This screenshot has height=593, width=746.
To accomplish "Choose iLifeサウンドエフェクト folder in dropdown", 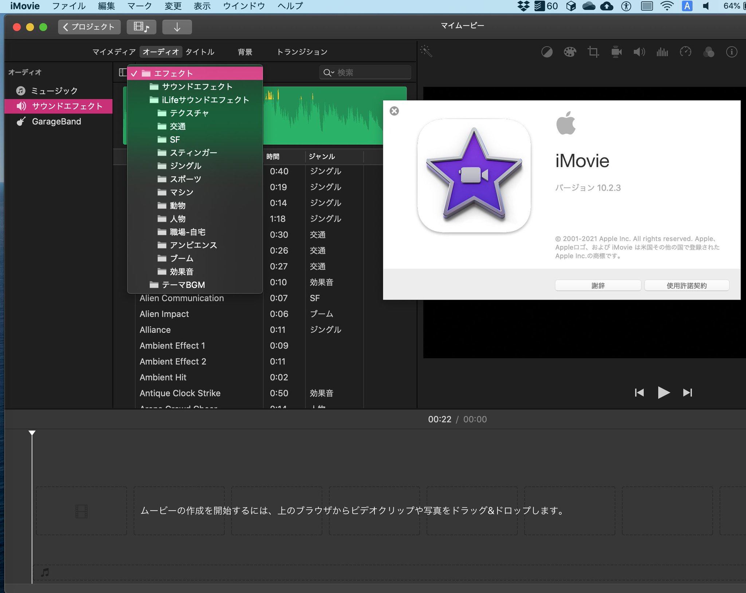I will [x=195, y=100].
